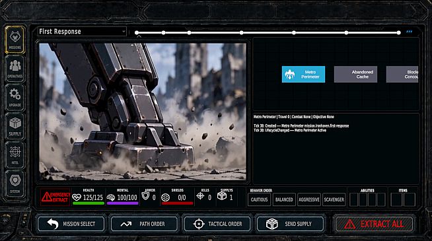Click the second Items slot
Image resolution: width=432 pixels, height=241 pixels.
410,199
